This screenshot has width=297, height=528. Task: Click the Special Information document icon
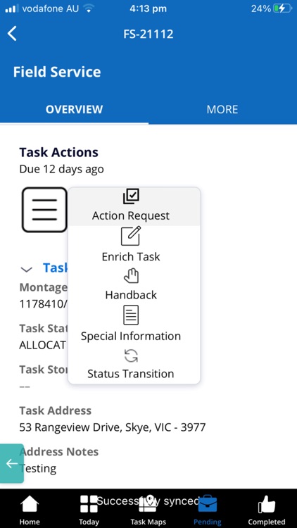click(x=131, y=315)
